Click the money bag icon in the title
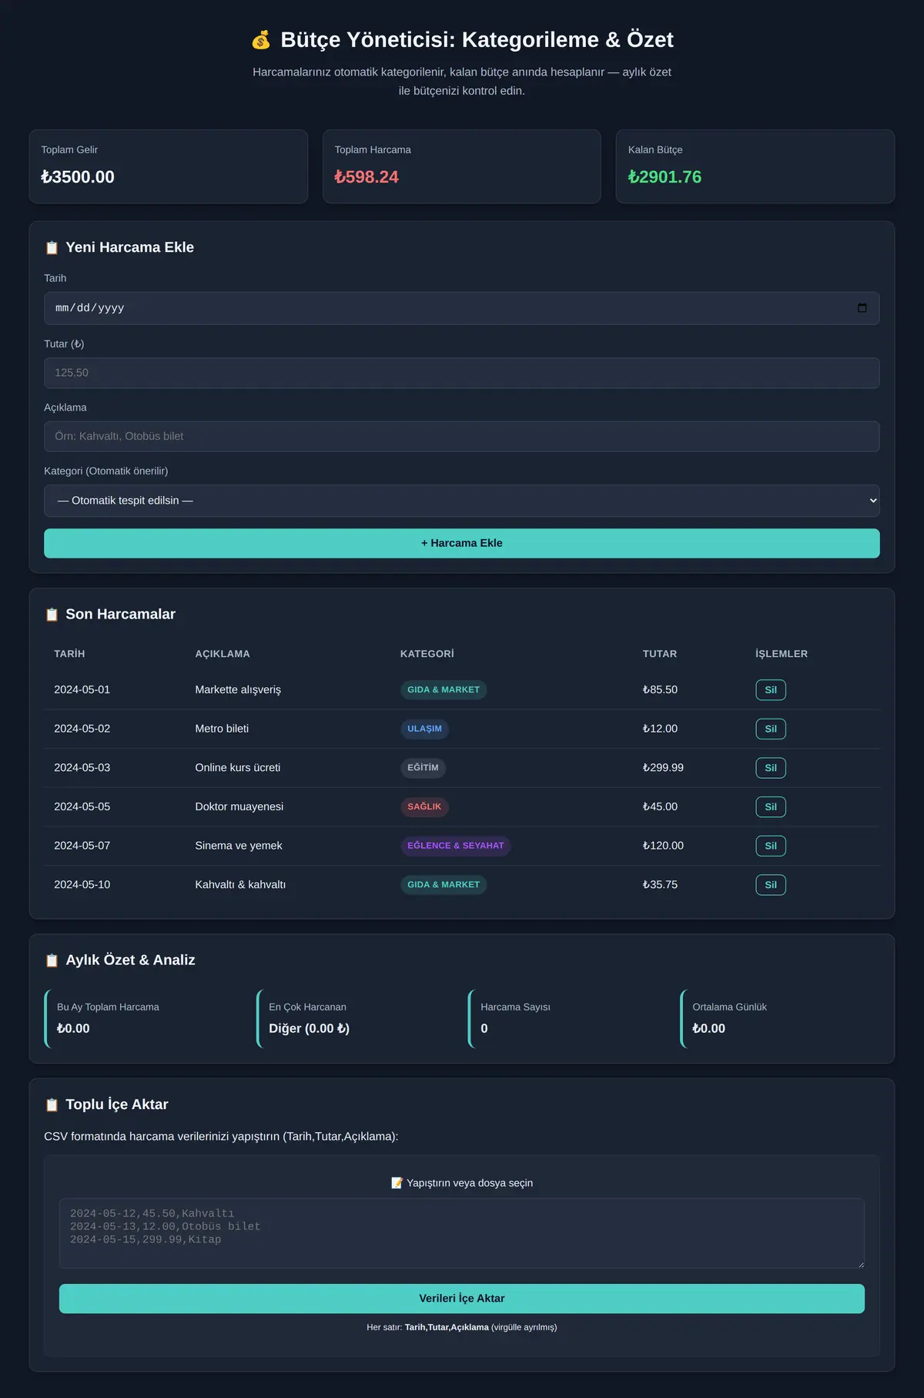Viewport: 924px width, 1398px height. coord(261,40)
